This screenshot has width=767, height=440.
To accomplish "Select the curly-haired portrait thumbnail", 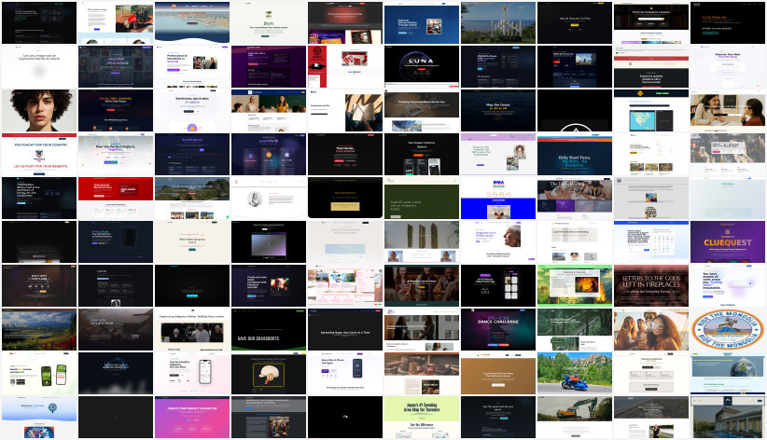I will [x=39, y=111].
